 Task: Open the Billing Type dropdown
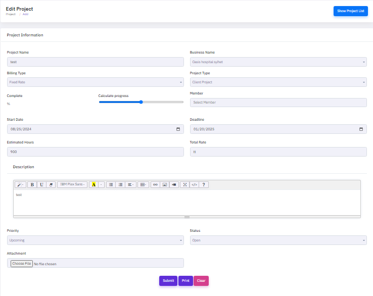(x=95, y=82)
